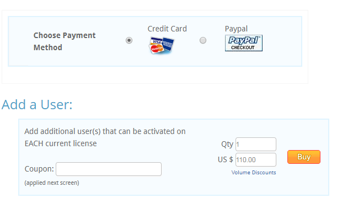Click the Add a User heading

point(37,104)
